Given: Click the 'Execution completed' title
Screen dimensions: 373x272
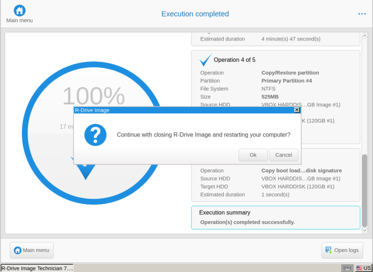Looking at the screenshot, I should (x=195, y=14).
